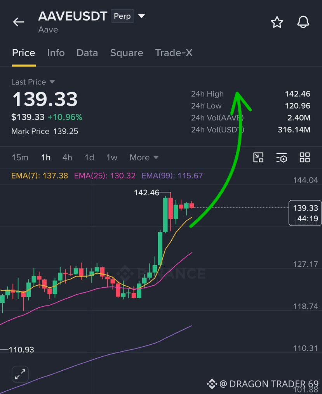Select the 4h timeframe
The width and height of the screenshot is (322, 394).
[67, 158]
